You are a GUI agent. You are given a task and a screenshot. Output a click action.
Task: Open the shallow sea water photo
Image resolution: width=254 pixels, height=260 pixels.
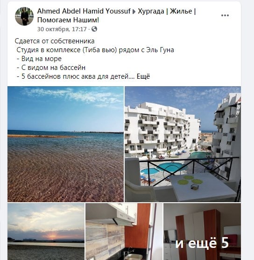(x=66, y=144)
